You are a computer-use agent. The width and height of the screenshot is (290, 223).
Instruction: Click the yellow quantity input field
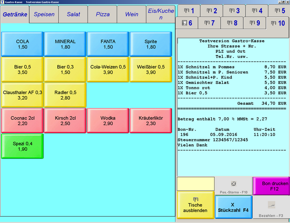195,184
